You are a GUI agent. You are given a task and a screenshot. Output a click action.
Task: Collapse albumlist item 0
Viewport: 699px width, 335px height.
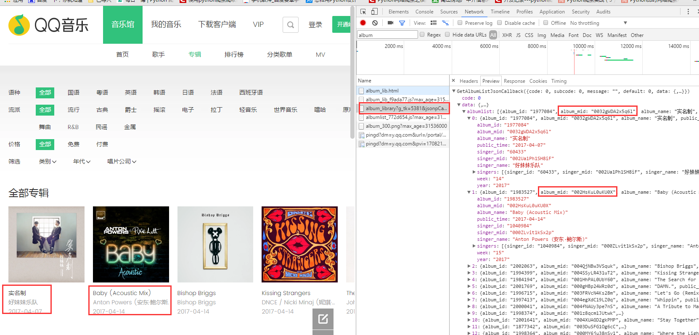(x=469, y=118)
